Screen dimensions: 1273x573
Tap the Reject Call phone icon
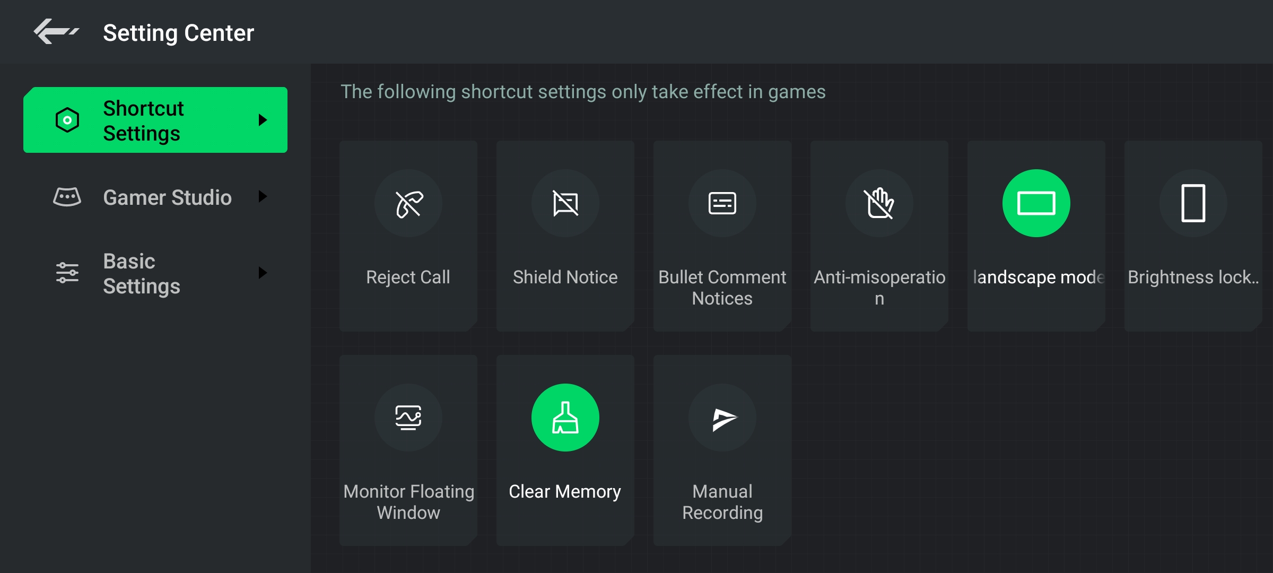pyautogui.click(x=408, y=203)
